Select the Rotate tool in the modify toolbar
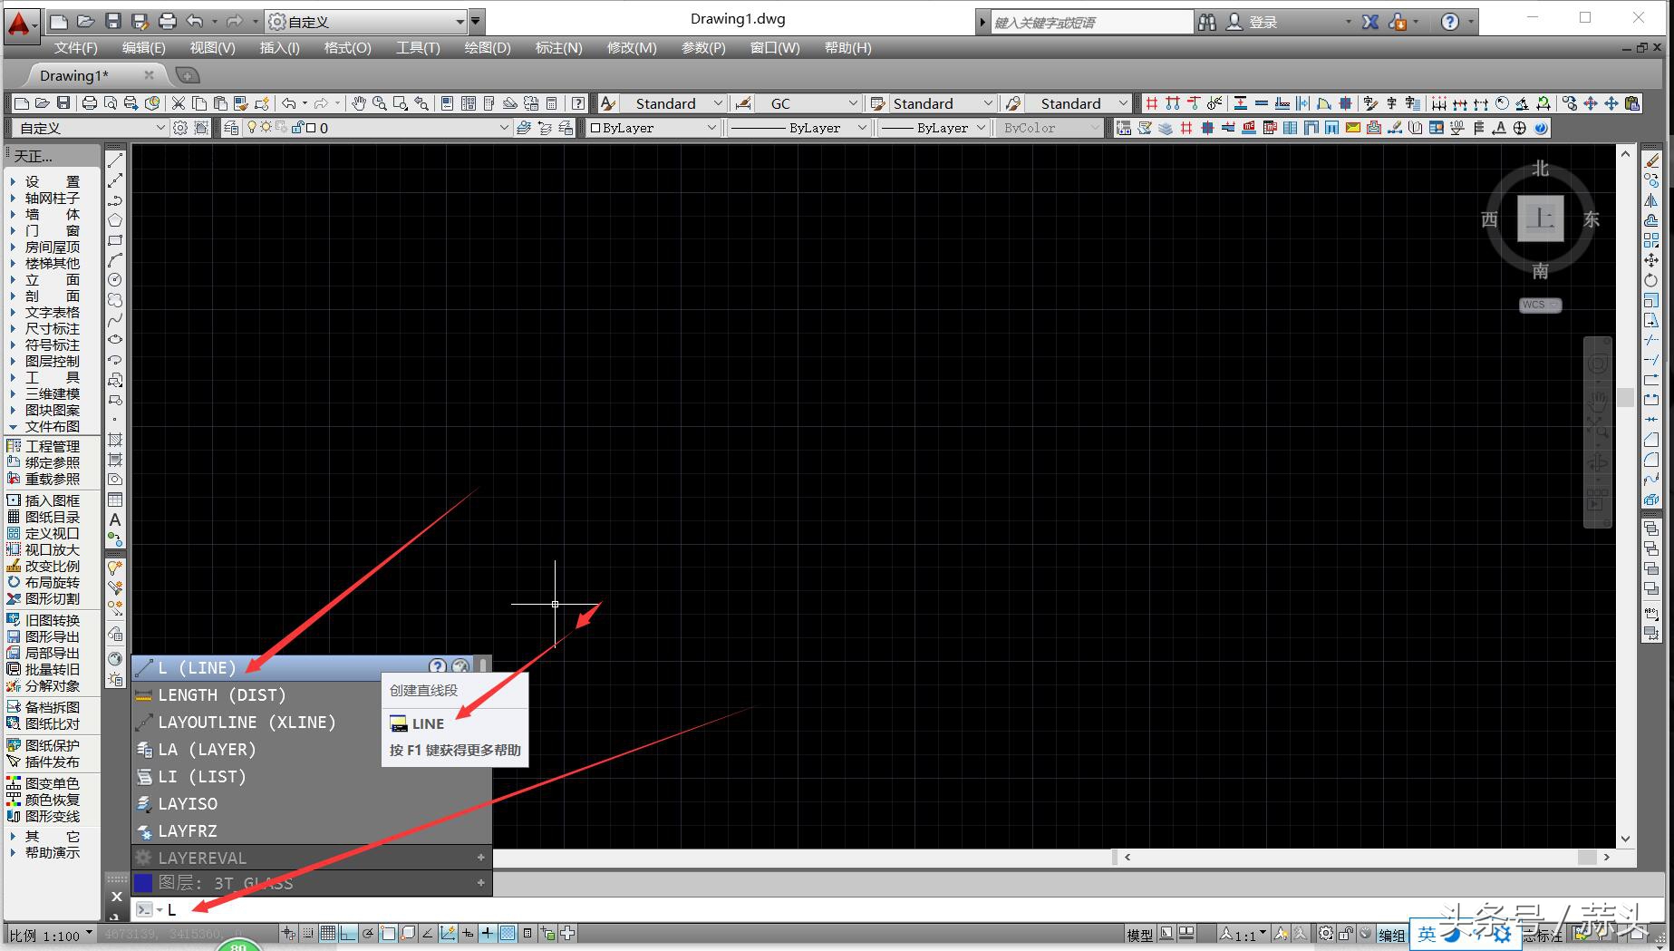 [1651, 280]
